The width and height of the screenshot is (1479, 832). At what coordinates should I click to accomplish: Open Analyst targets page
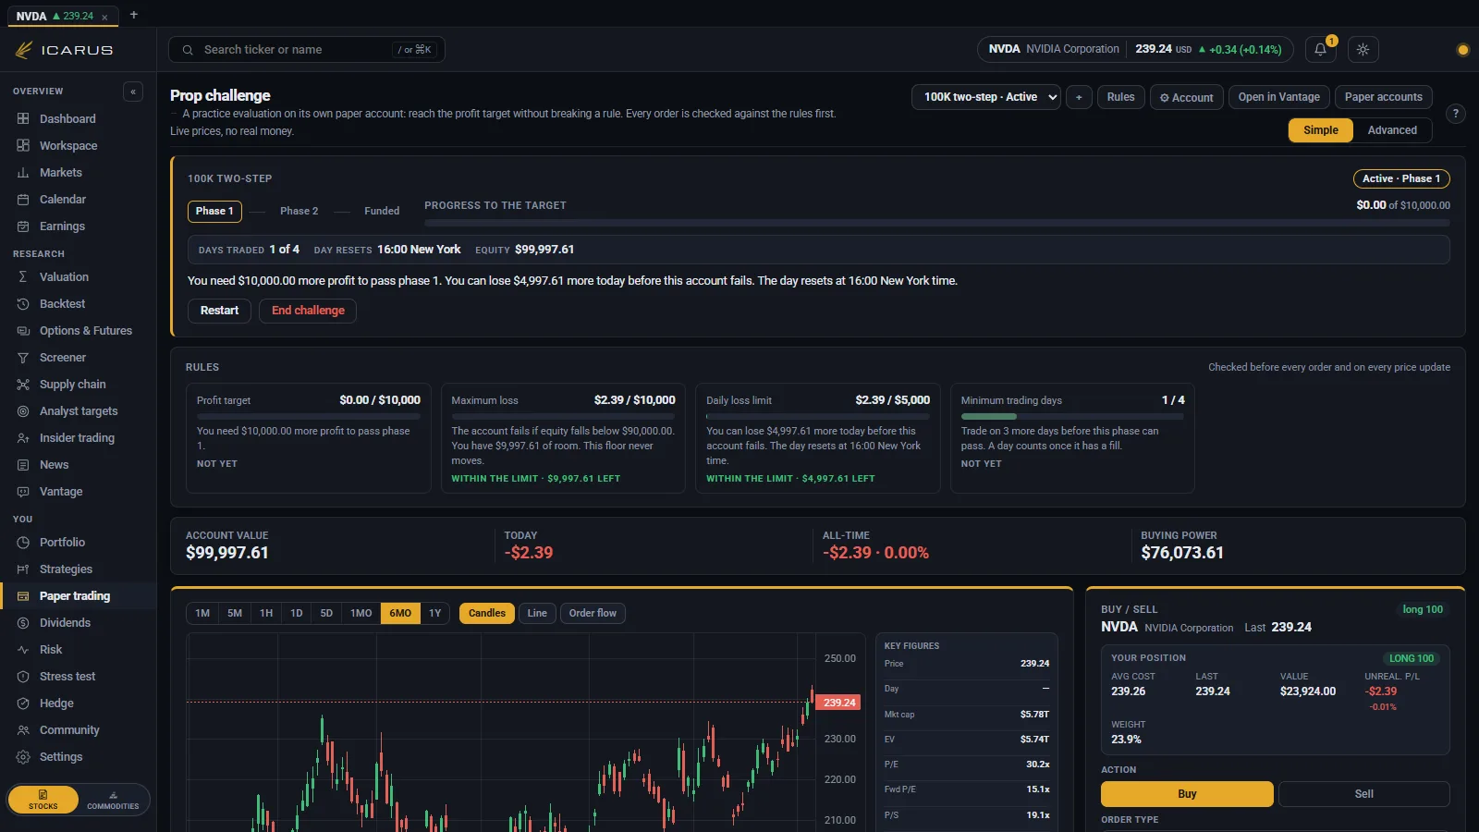[78, 411]
